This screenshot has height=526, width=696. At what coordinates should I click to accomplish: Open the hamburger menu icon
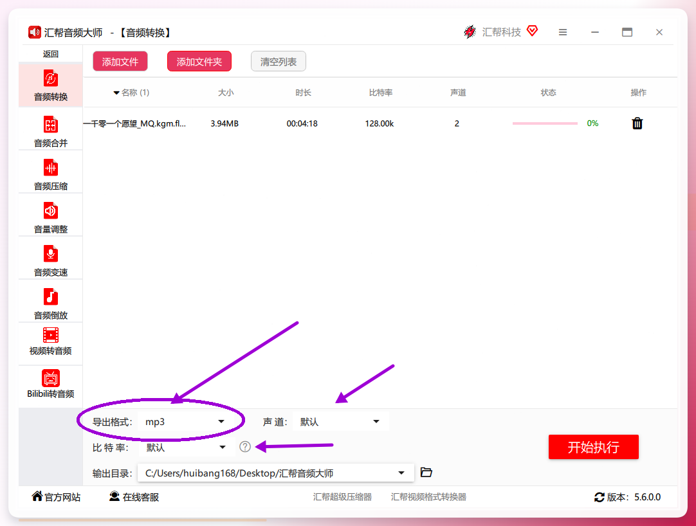(x=563, y=32)
